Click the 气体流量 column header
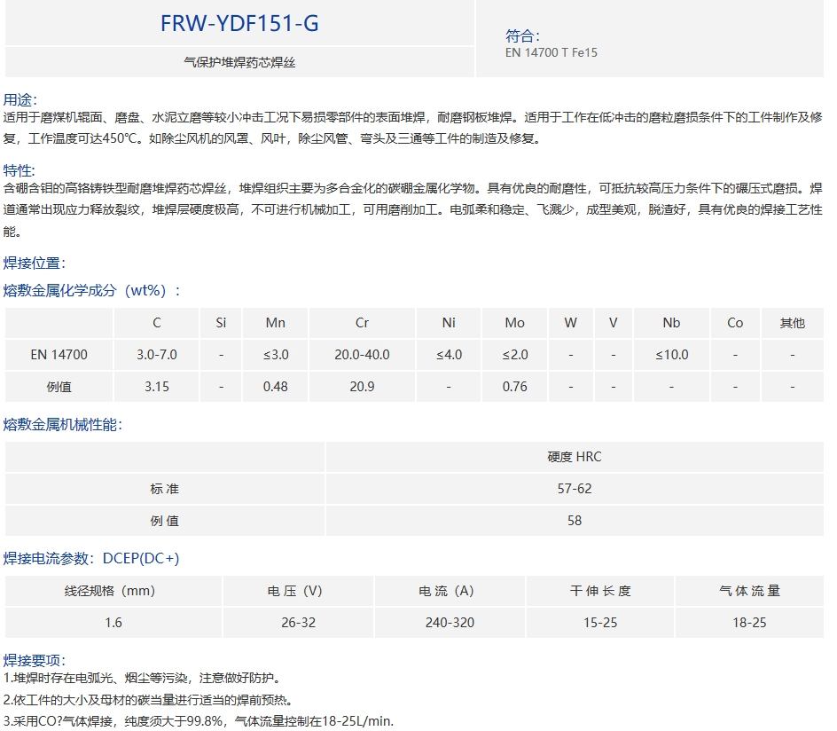The image size is (837, 731). coord(748,591)
